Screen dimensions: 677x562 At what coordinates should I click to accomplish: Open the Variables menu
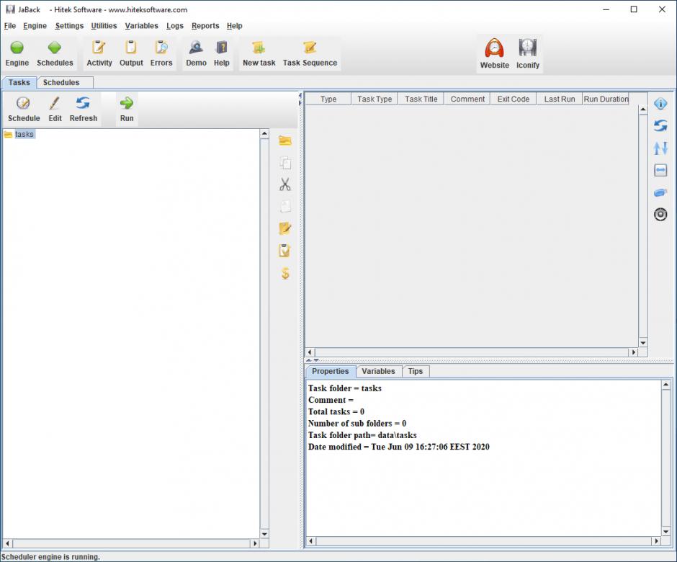[x=142, y=26]
